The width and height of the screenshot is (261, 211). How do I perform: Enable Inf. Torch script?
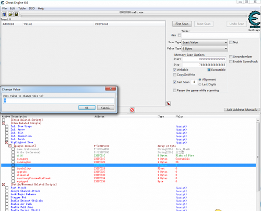(x=7, y=139)
